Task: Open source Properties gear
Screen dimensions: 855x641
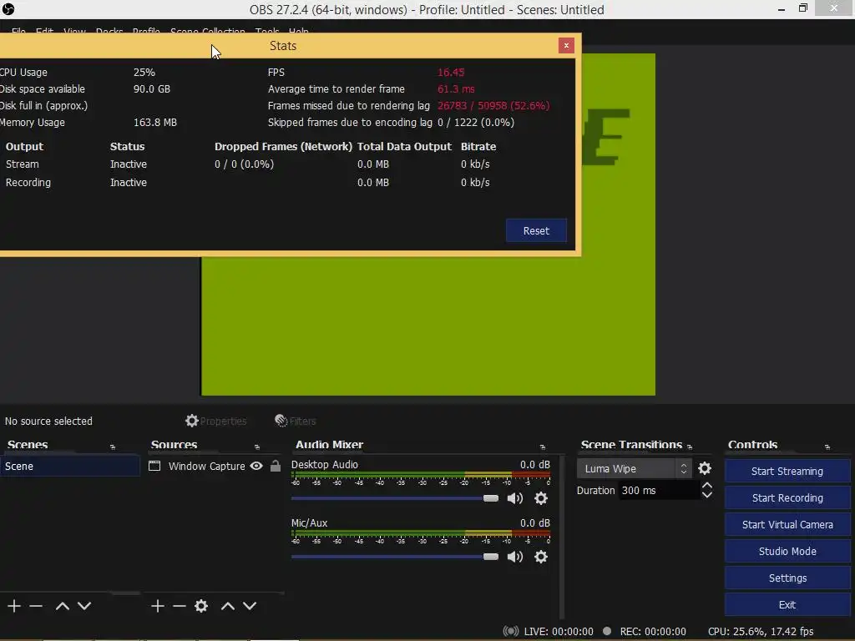Action: click(215, 421)
